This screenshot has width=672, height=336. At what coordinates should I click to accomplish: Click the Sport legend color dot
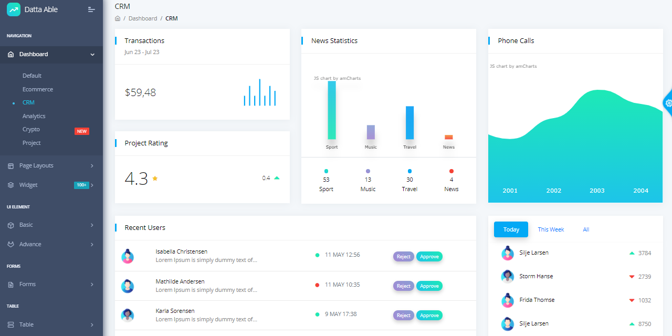point(326,171)
